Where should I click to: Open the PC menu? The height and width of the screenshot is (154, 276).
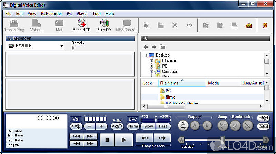click(x=69, y=14)
